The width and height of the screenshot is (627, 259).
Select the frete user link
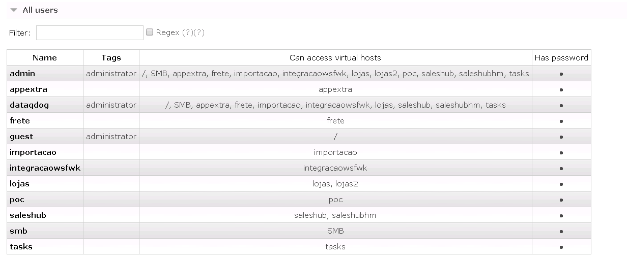click(20, 120)
